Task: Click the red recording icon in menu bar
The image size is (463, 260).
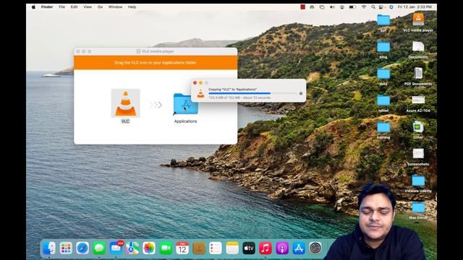Action: pos(302,6)
